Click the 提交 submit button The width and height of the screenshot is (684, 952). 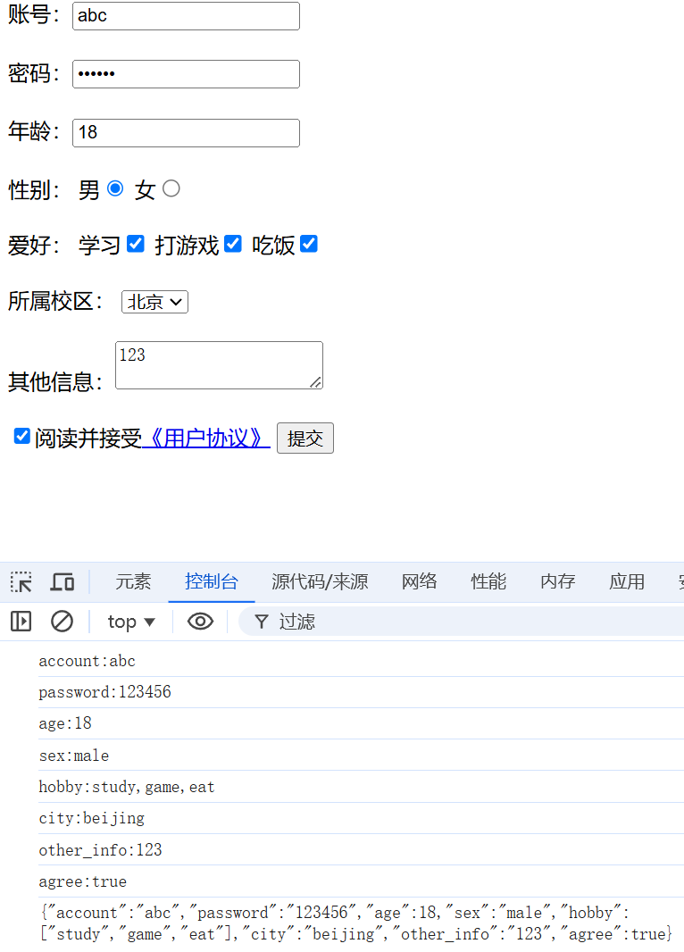[x=305, y=438]
